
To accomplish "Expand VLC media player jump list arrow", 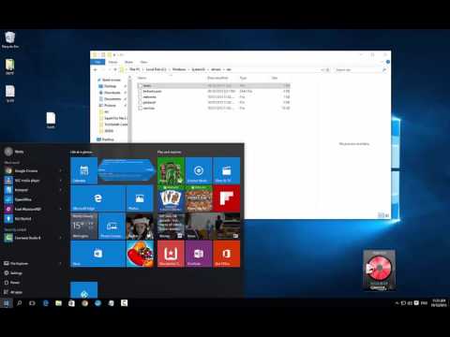I will [x=61, y=181].
